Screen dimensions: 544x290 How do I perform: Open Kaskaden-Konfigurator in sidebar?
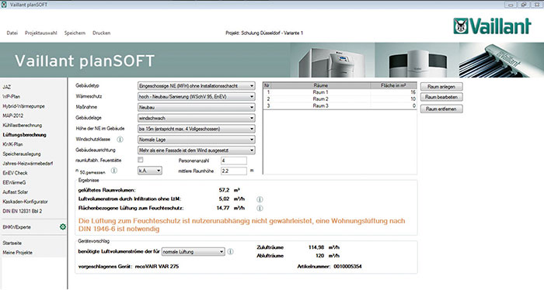tap(26, 202)
